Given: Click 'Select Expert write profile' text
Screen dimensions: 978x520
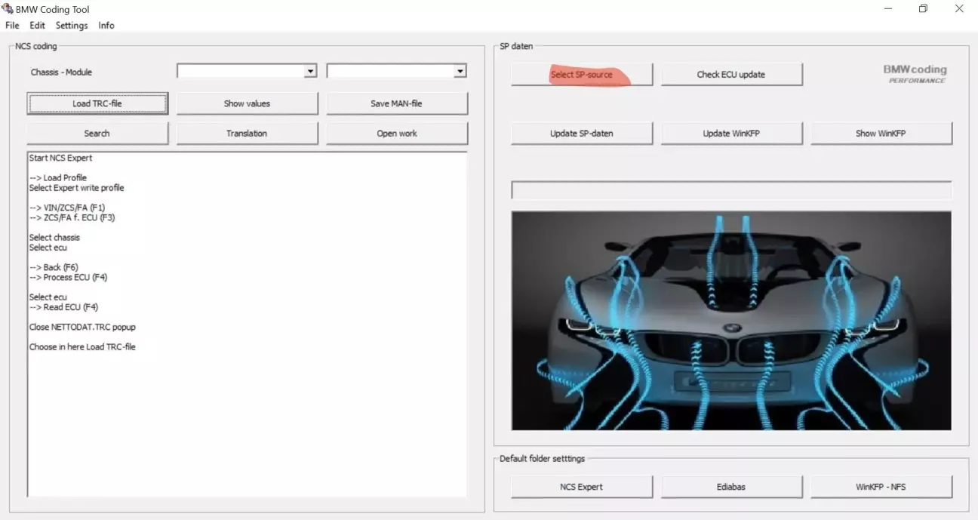Looking at the screenshot, I should 77,188.
